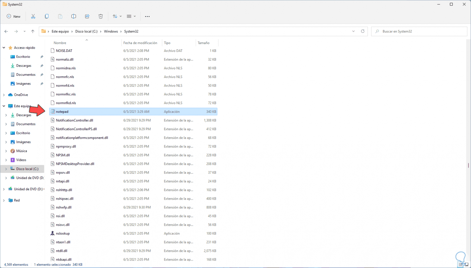471x268 pixels.
Task: Click the Delete trash icon
Action: (x=100, y=17)
